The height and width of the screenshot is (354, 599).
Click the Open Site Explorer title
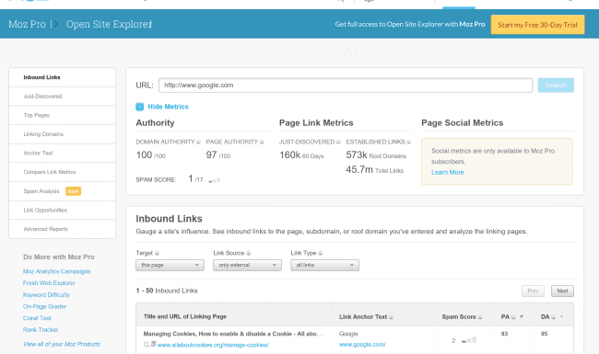(x=109, y=25)
